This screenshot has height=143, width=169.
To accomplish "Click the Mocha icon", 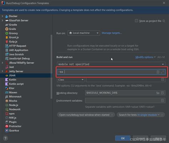I will 7,101.
